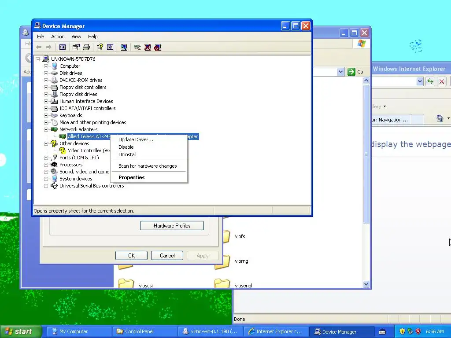The image size is (451, 338).
Task: Click OK in the System Properties dialog
Action: point(131,256)
